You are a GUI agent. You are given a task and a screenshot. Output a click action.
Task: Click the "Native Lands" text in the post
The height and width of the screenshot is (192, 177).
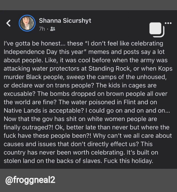tap(22, 111)
